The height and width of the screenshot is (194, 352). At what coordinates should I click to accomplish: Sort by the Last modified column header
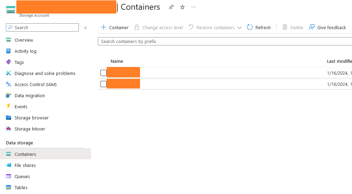(339, 61)
